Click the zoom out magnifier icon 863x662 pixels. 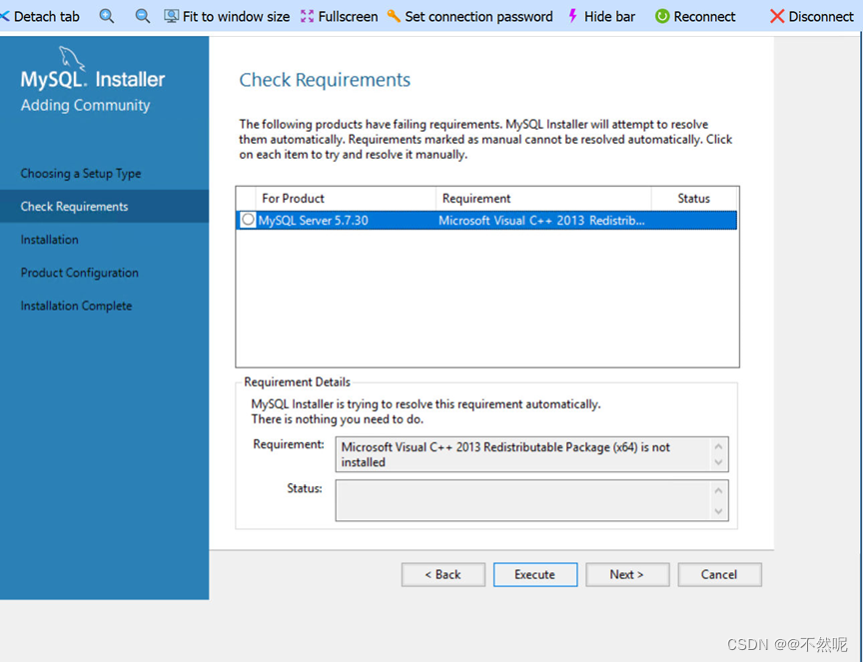pos(143,16)
